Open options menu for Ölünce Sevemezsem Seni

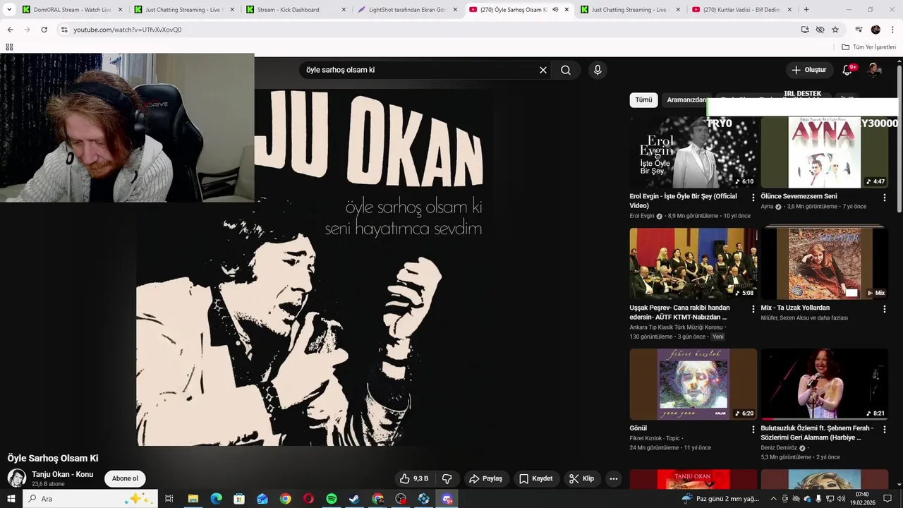(x=885, y=198)
